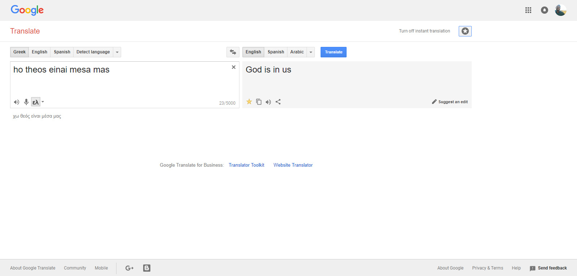
Task: Open input tools options arrow
Action: click(x=43, y=102)
